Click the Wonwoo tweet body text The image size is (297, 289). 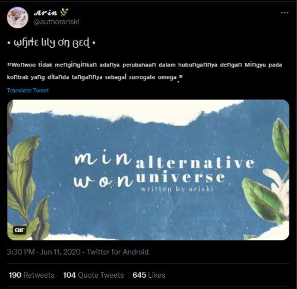144,71
